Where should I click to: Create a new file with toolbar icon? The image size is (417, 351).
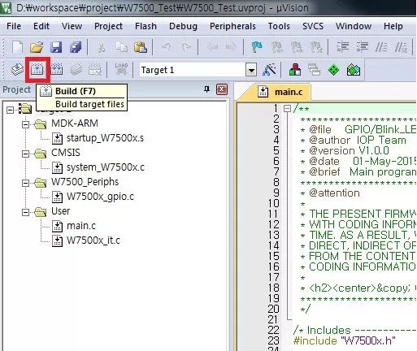tap(18, 47)
